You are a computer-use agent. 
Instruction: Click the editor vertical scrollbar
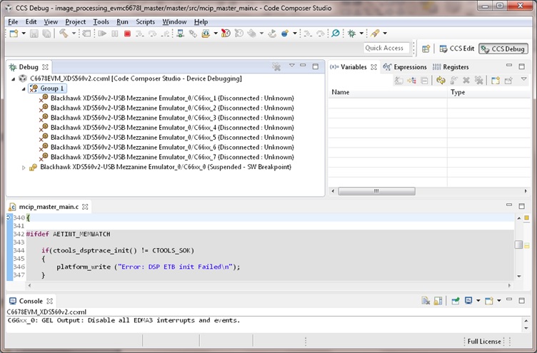pos(518,245)
